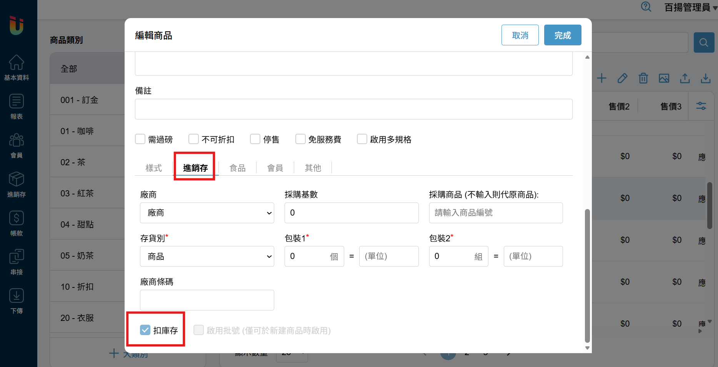Click the dialog's vertical scrollbar thumb
The width and height of the screenshot is (718, 367).
click(x=587, y=275)
